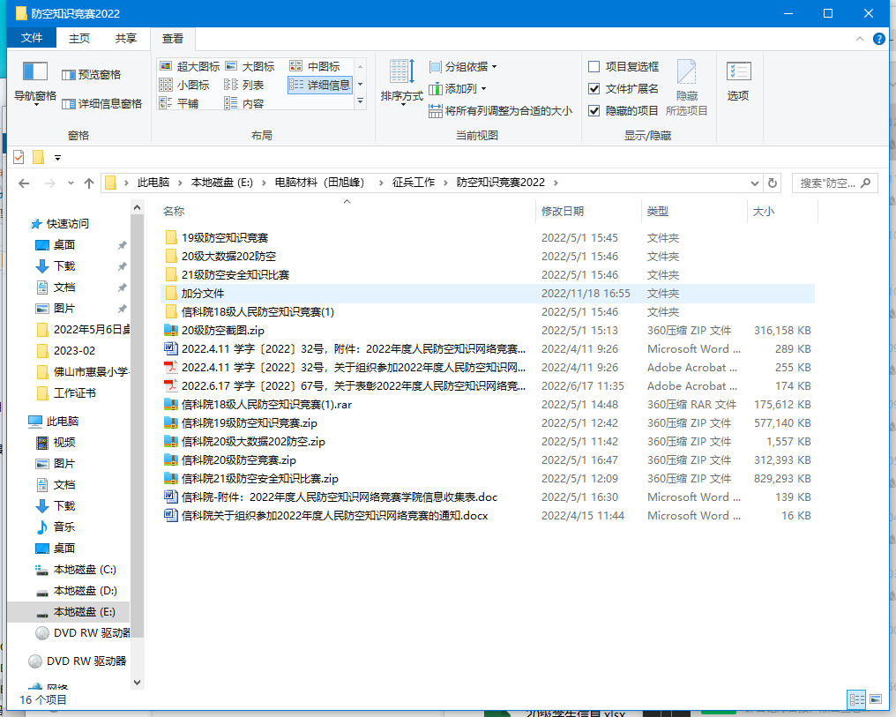Switch to 详细信息 details view layout

point(319,85)
